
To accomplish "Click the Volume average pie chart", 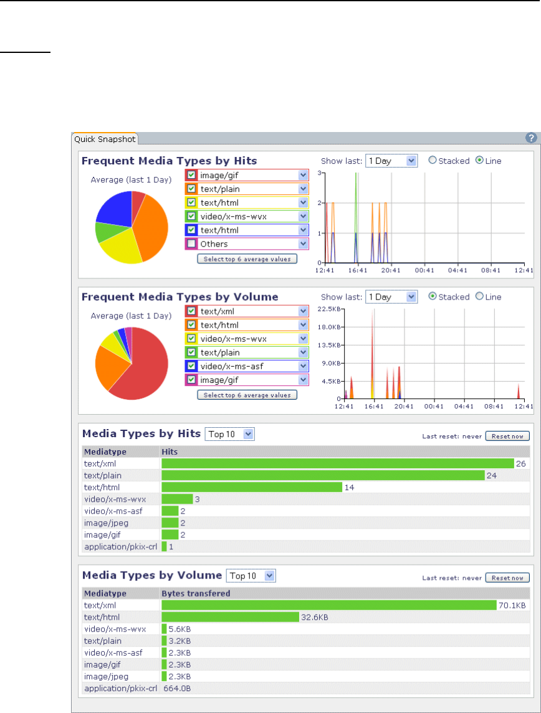I will tap(132, 363).
